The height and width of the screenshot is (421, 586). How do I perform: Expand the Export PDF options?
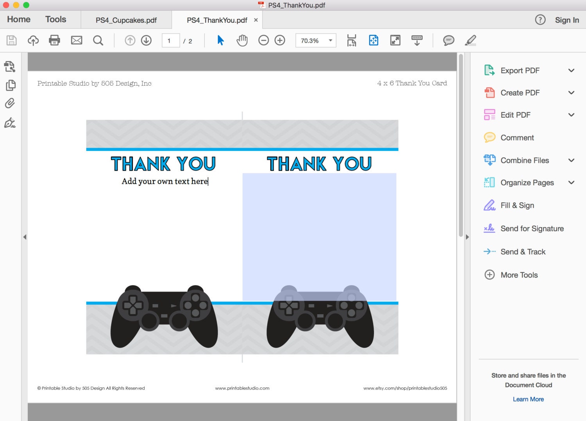[x=572, y=70]
